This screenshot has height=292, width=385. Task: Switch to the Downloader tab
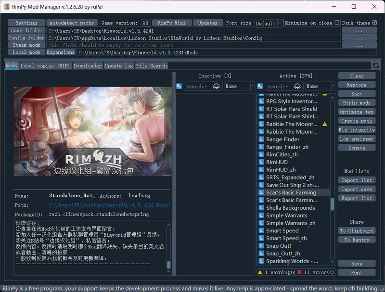point(88,66)
